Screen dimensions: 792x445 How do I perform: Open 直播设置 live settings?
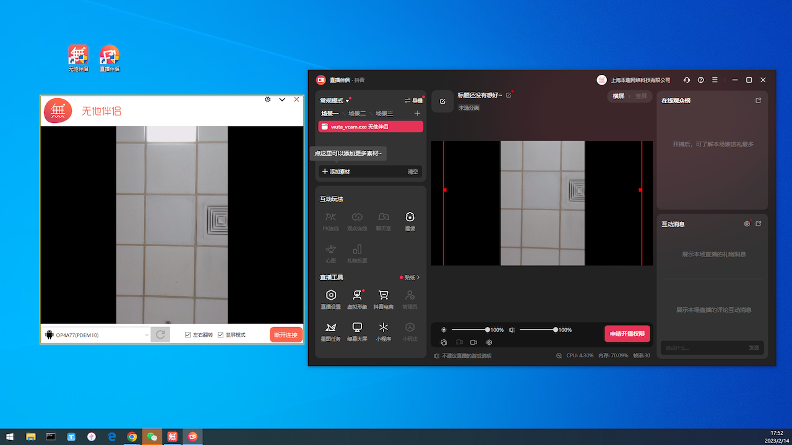(x=331, y=299)
